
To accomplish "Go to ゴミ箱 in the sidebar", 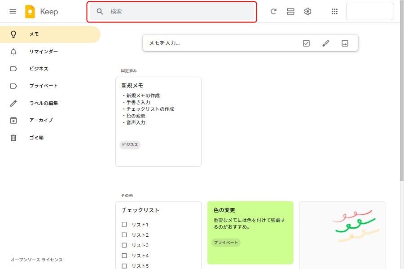I will 36,138.
